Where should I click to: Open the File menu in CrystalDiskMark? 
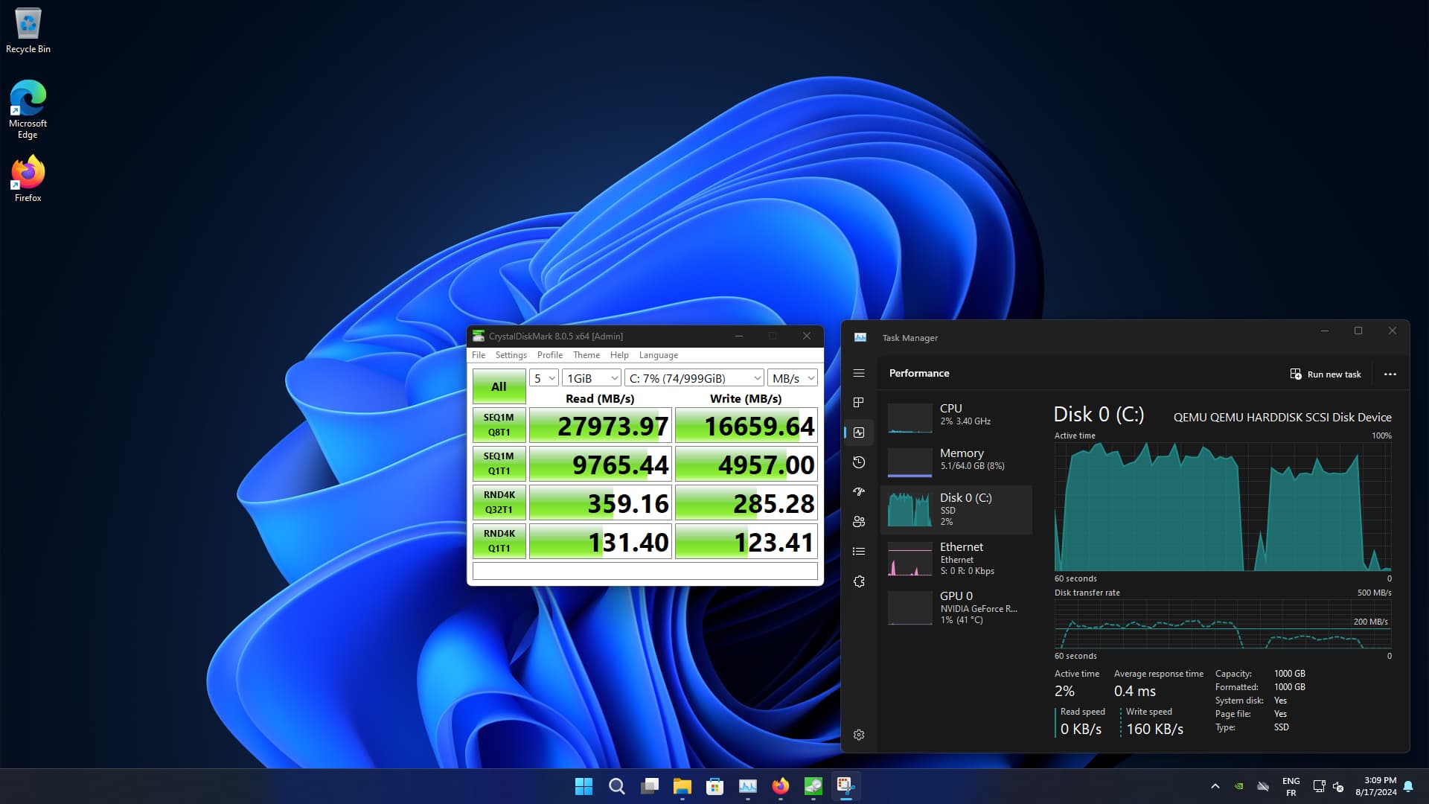coord(479,355)
